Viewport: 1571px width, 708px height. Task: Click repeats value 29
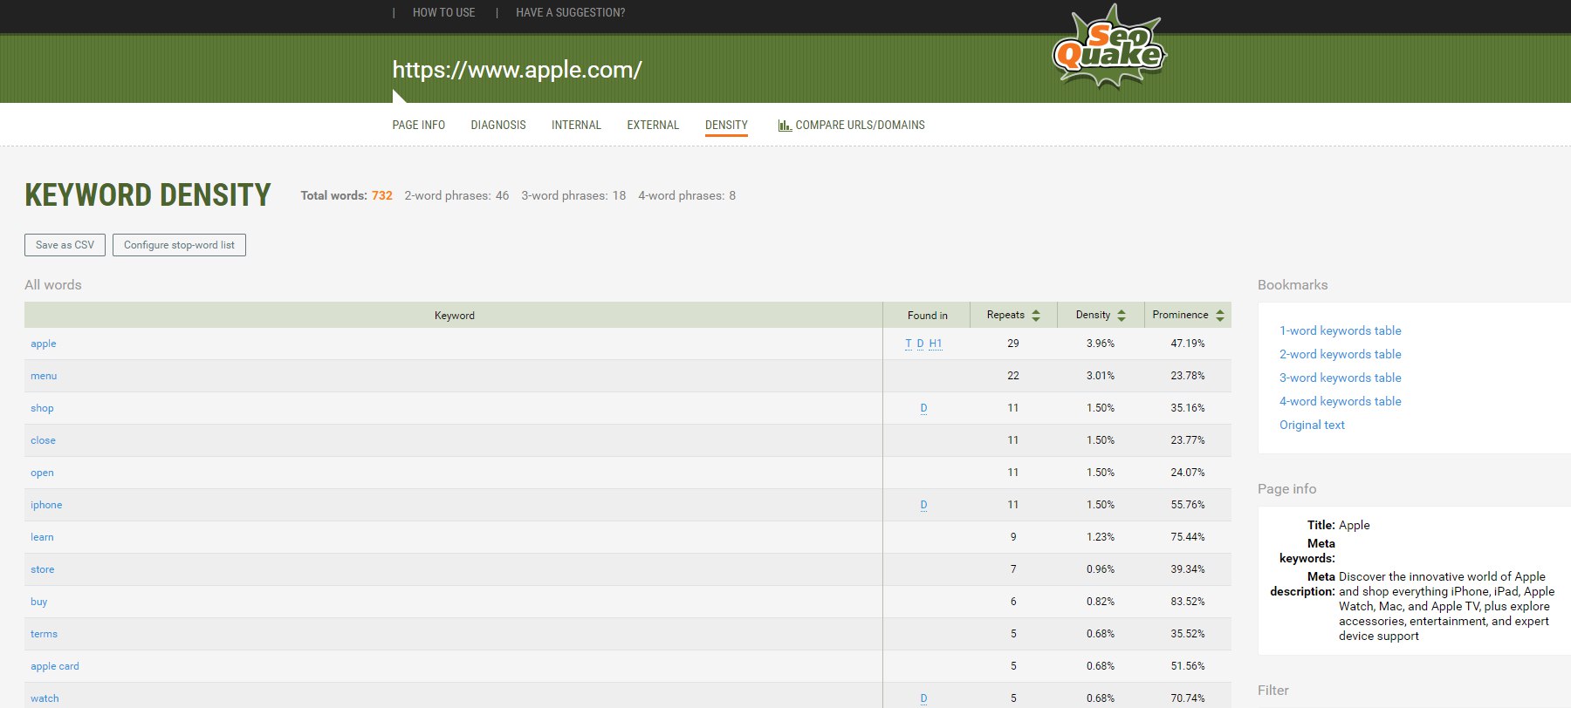[1013, 344]
